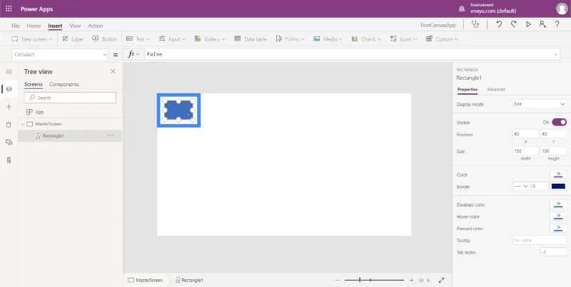Close the Tree view panel

pyautogui.click(x=113, y=71)
